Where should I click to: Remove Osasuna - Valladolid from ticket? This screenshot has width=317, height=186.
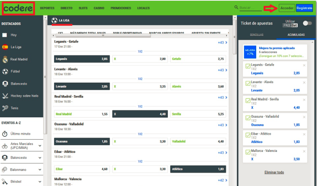point(304,117)
